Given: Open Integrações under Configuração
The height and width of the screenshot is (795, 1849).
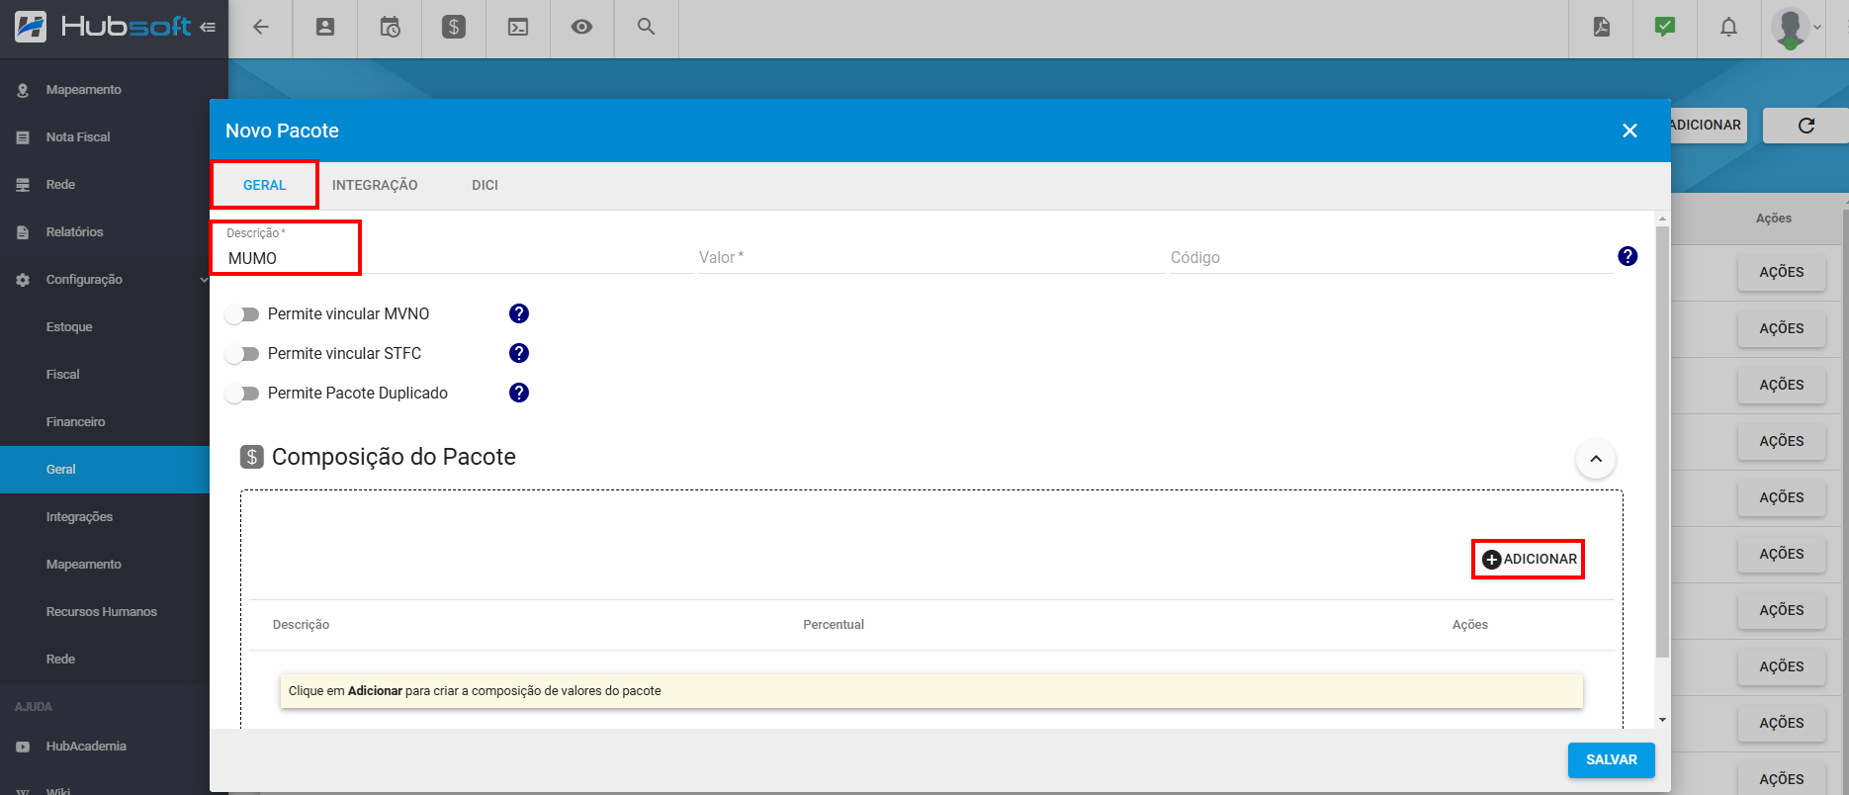Looking at the screenshot, I should (79, 517).
